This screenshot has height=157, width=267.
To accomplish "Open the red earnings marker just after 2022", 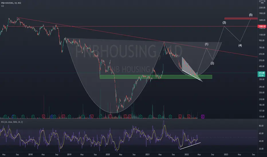I will (189, 116).
